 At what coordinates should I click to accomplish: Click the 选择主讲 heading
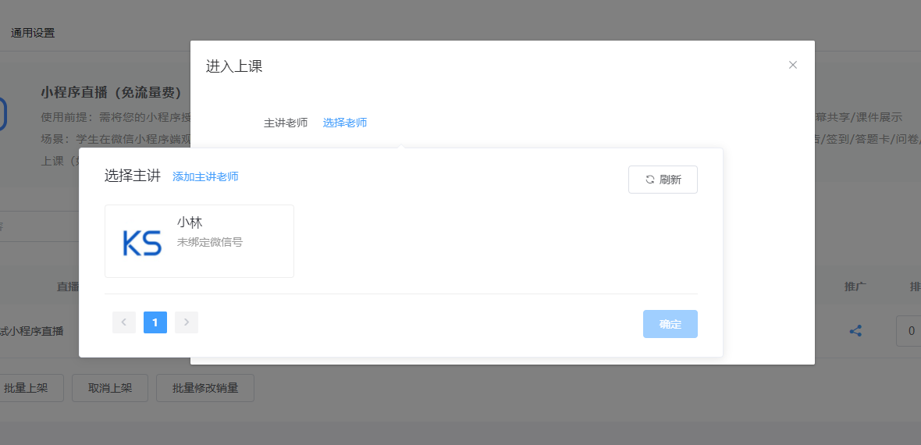point(133,176)
